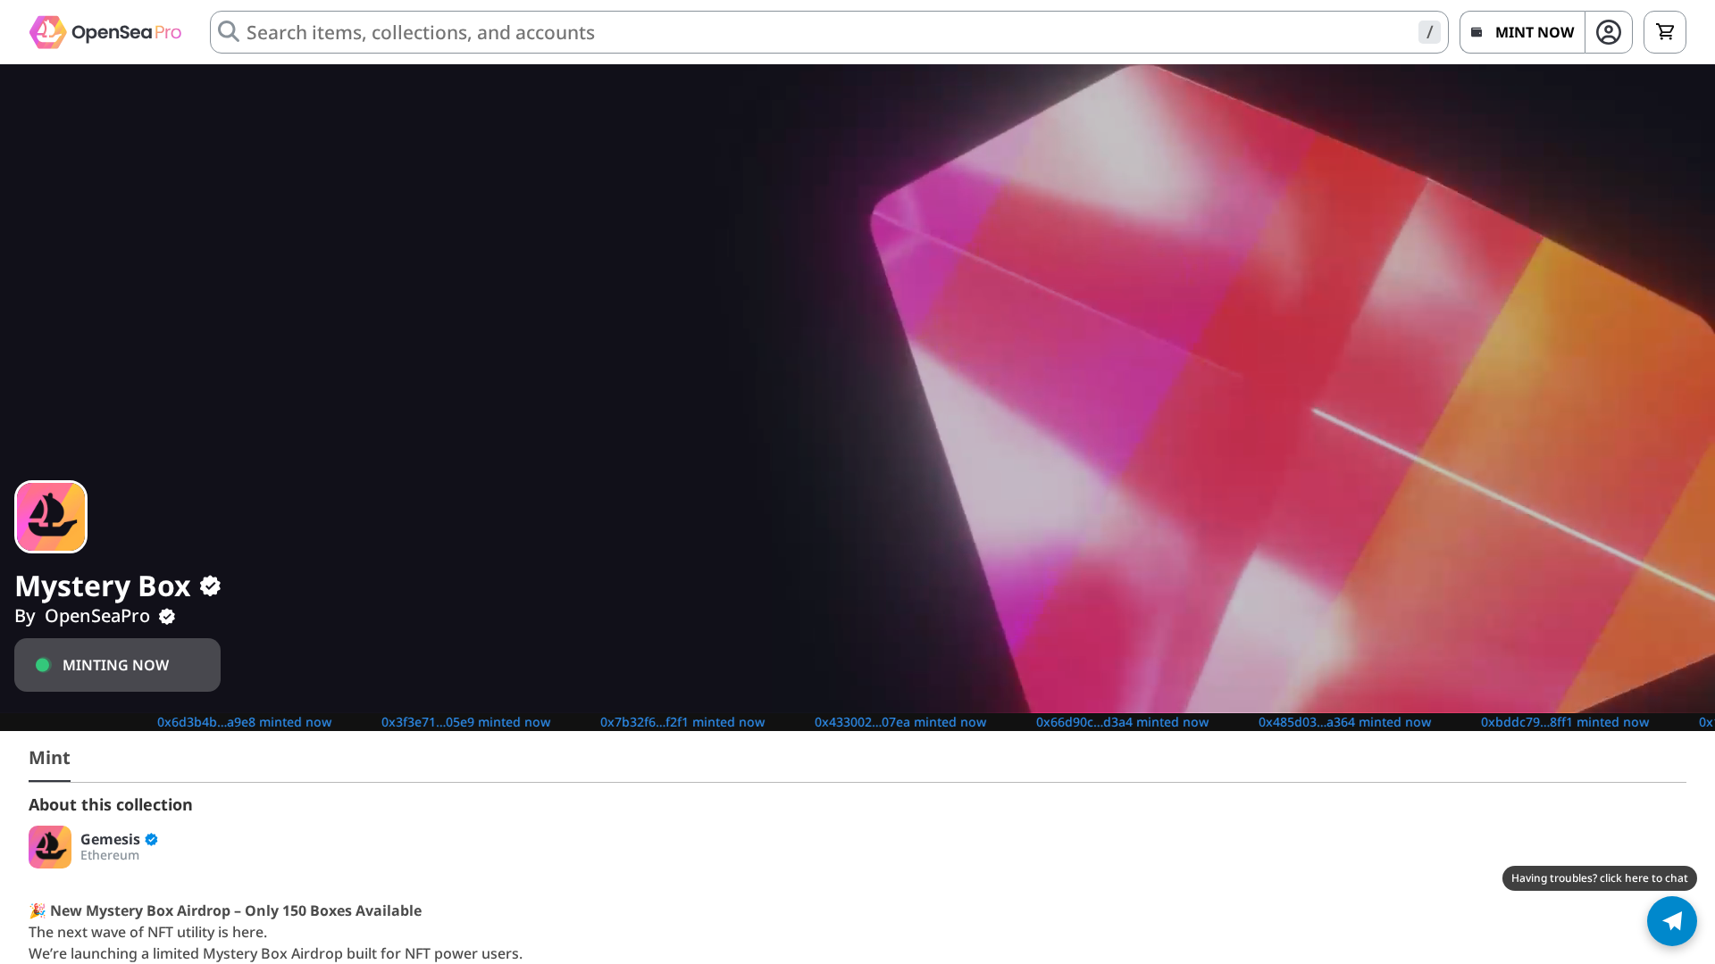Open the OpenSeaPro creator link
The image size is (1715, 964).
tap(97, 616)
